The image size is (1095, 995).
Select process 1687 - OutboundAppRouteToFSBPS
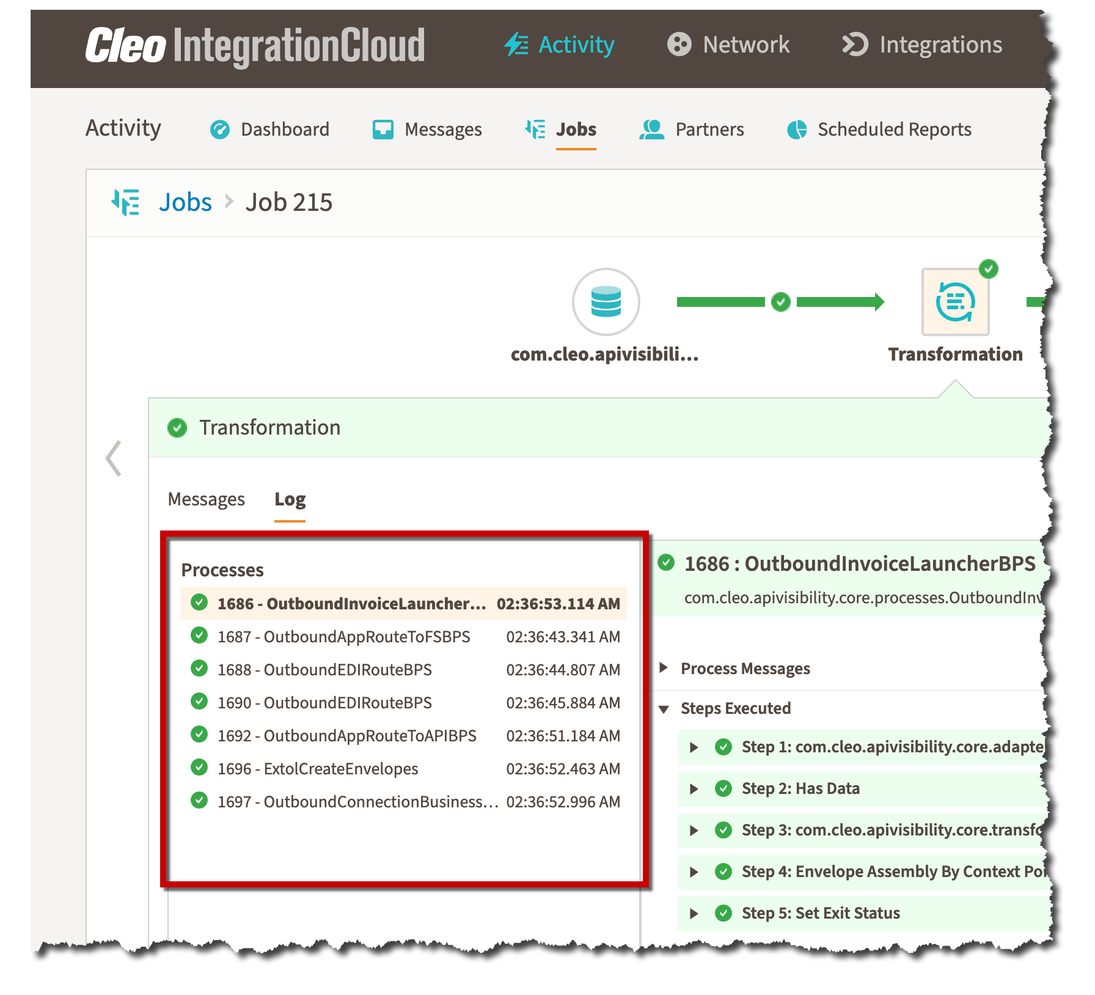[404, 636]
